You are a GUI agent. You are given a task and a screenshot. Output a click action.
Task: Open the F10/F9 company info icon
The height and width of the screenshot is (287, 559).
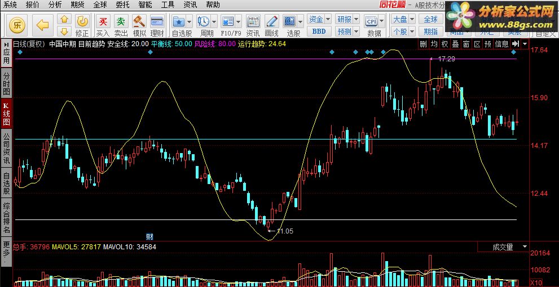click(x=227, y=21)
